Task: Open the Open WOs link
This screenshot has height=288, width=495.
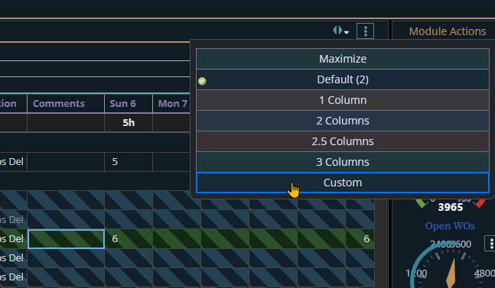Action: [x=450, y=226]
